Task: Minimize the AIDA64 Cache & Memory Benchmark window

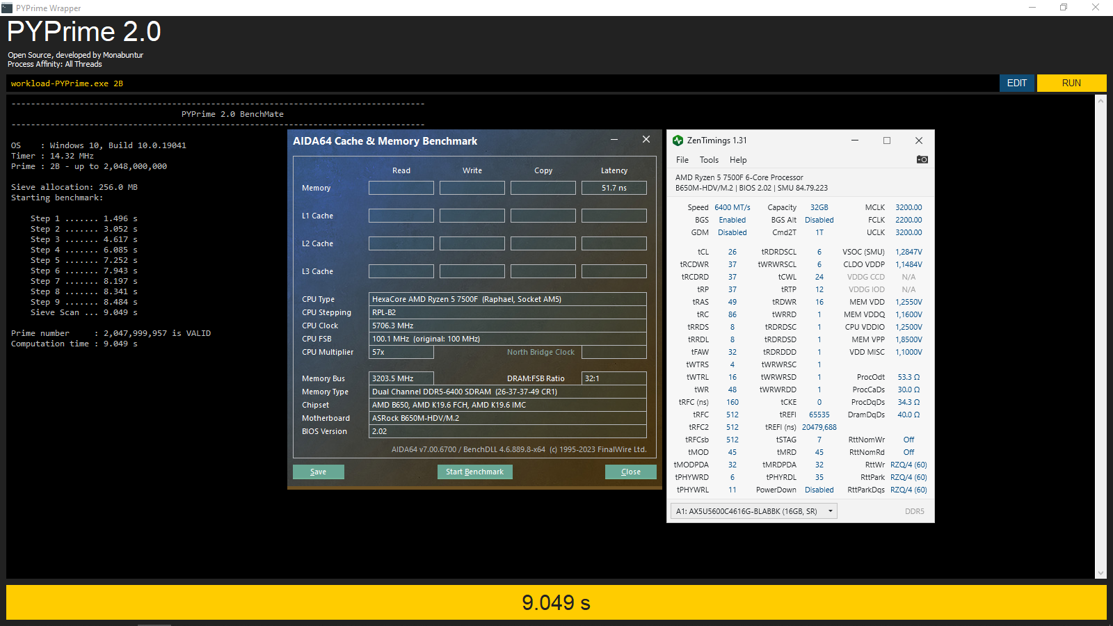Action: (x=614, y=140)
